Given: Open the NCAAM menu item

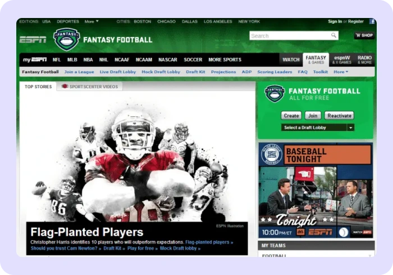Looking at the screenshot, I should pos(144,60).
